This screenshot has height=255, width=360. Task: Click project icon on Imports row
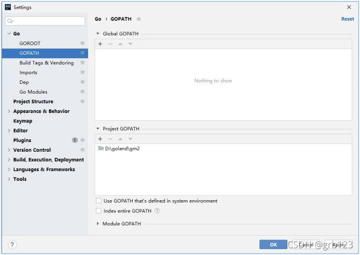click(82, 72)
